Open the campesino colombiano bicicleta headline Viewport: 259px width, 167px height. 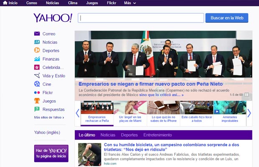[171, 147]
